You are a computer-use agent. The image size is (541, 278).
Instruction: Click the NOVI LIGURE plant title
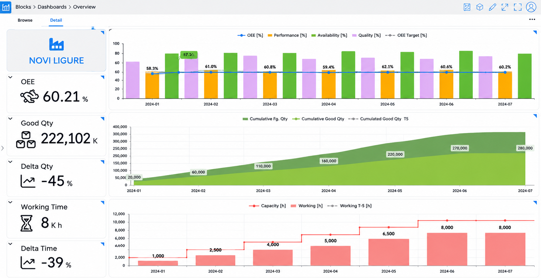coord(56,60)
